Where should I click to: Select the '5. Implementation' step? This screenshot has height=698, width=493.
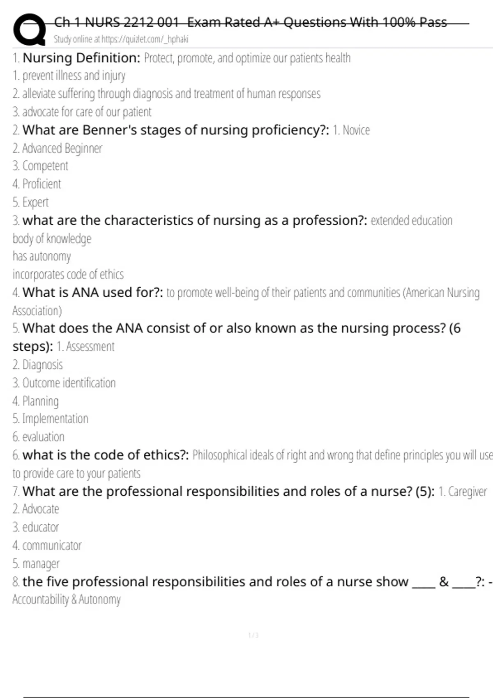pos(51,419)
